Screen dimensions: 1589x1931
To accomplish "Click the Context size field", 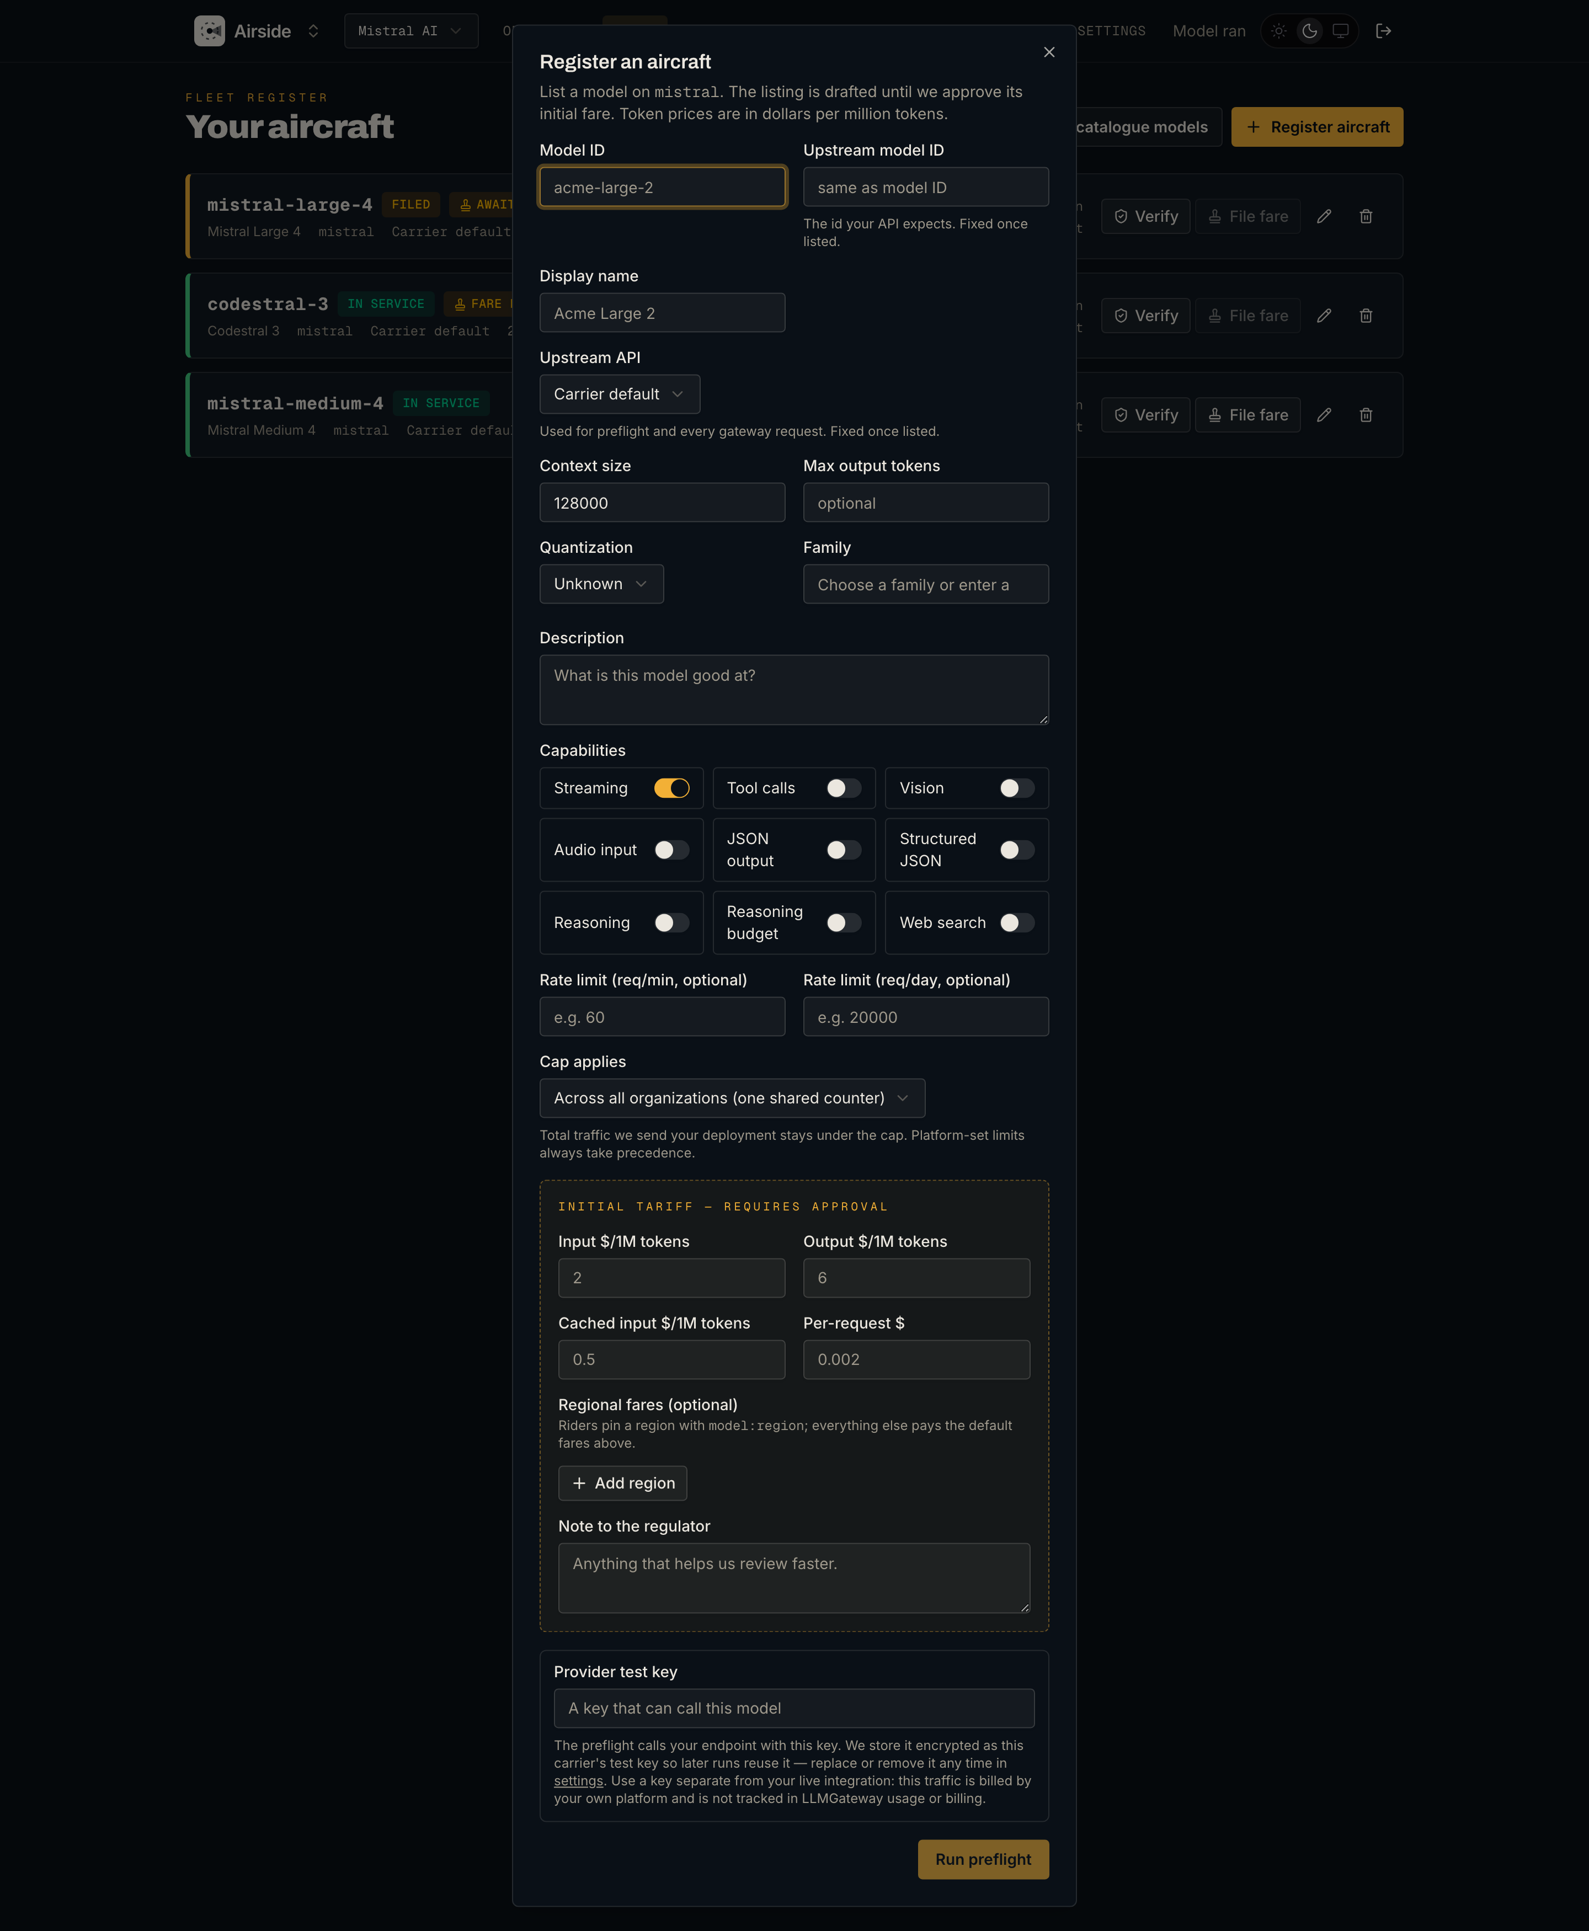I will point(662,503).
